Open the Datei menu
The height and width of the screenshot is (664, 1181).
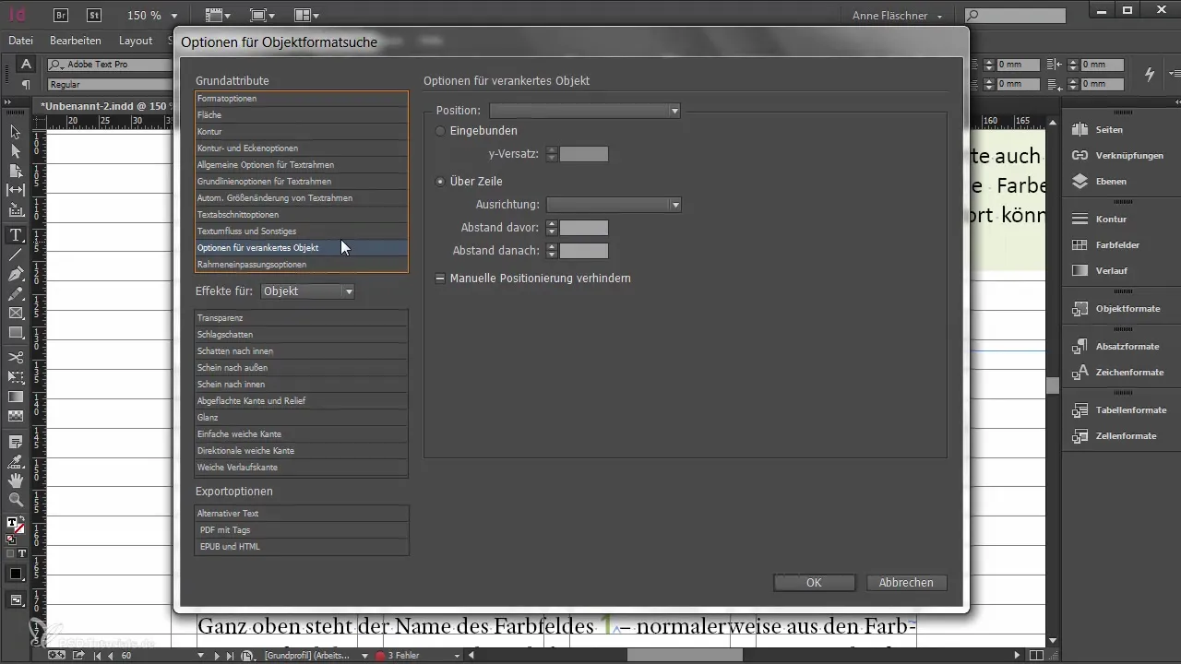(x=20, y=41)
